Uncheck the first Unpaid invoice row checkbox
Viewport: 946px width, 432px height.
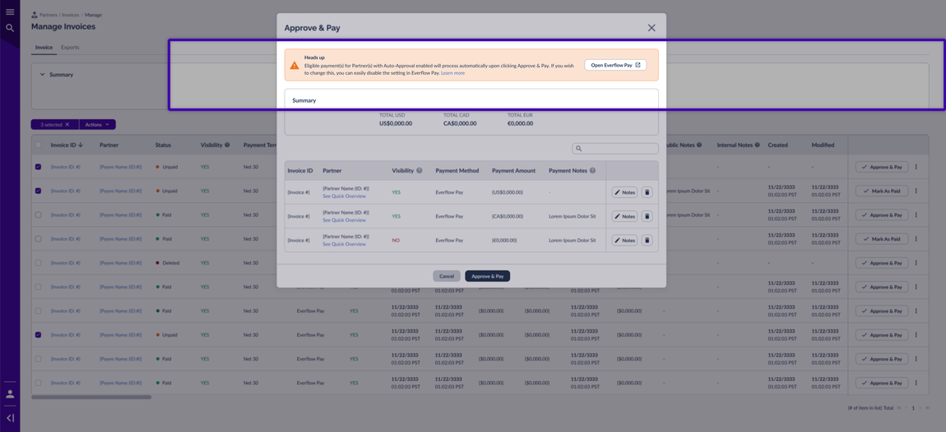pyautogui.click(x=38, y=167)
